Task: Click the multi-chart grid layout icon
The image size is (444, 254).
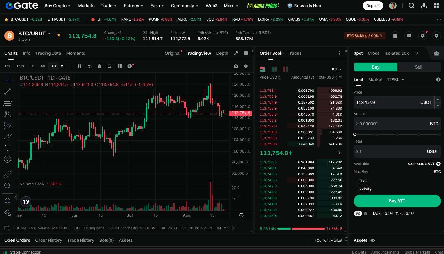Action: coord(120,66)
